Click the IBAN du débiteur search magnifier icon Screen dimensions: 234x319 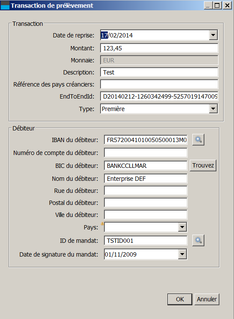tap(198, 139)
